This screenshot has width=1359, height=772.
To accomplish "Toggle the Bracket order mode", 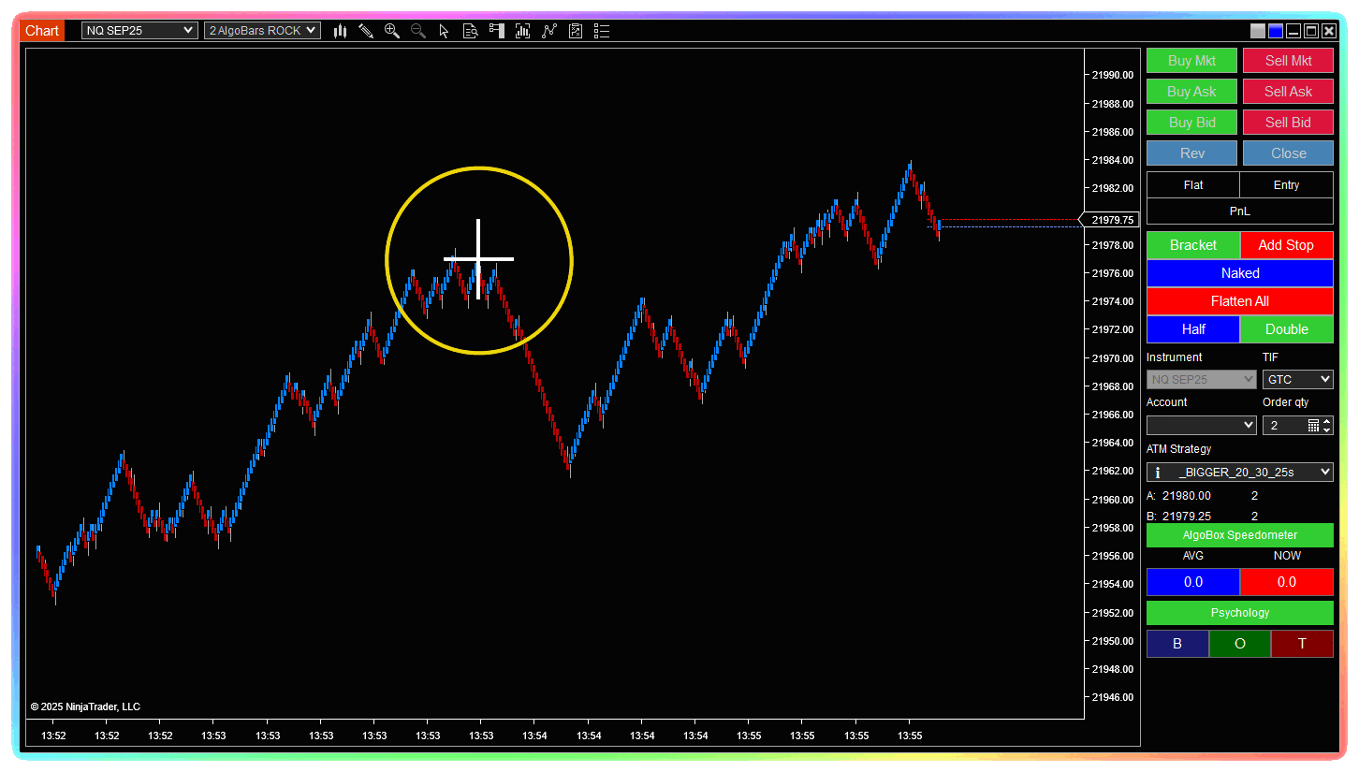I will 1192,245.
